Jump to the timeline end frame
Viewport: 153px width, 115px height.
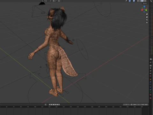pos(59,104)
